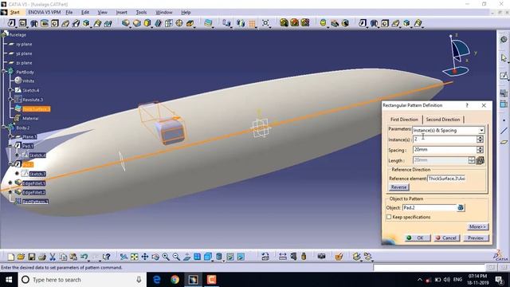
Task: Select Plane.1 in the tree
Action: click(29, 136)
